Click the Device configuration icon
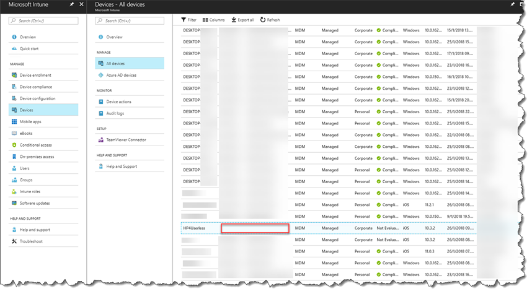Viewport: 532px width, 294px height. [x=14, y=98]
